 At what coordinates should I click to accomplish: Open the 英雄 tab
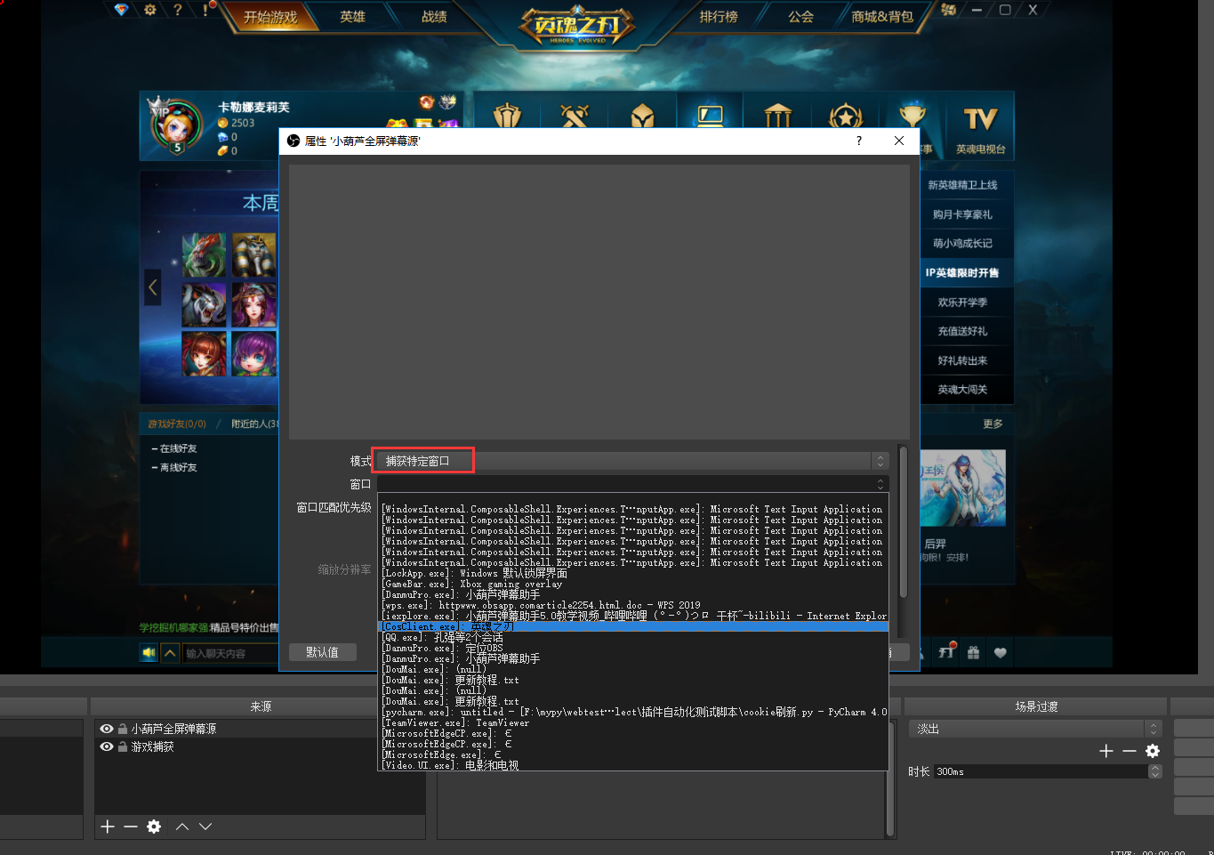click(352, 17)
